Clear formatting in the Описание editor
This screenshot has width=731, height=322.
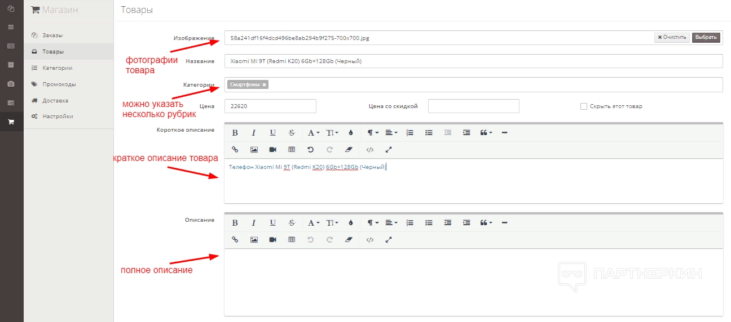point(348,240)
